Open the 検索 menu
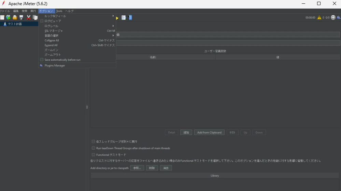The width and height of the screenshot is (341, 191). point(25,11)
